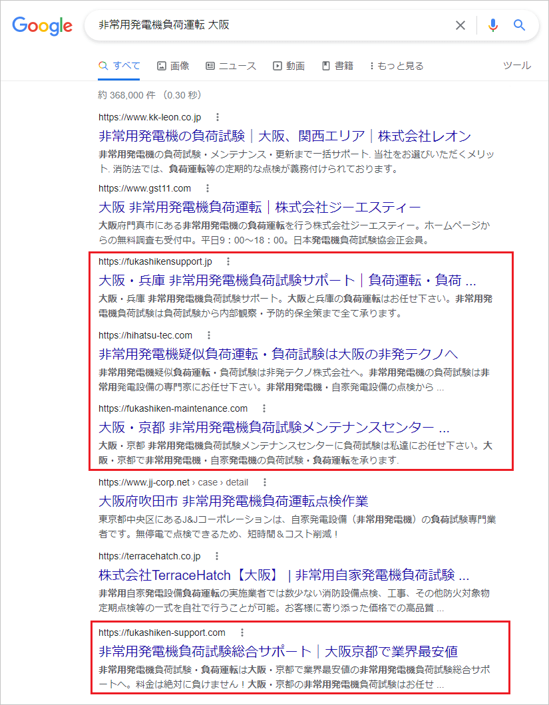Open the 書籍 tab
The height and width of the screenshot is (705, 549).
338,66
